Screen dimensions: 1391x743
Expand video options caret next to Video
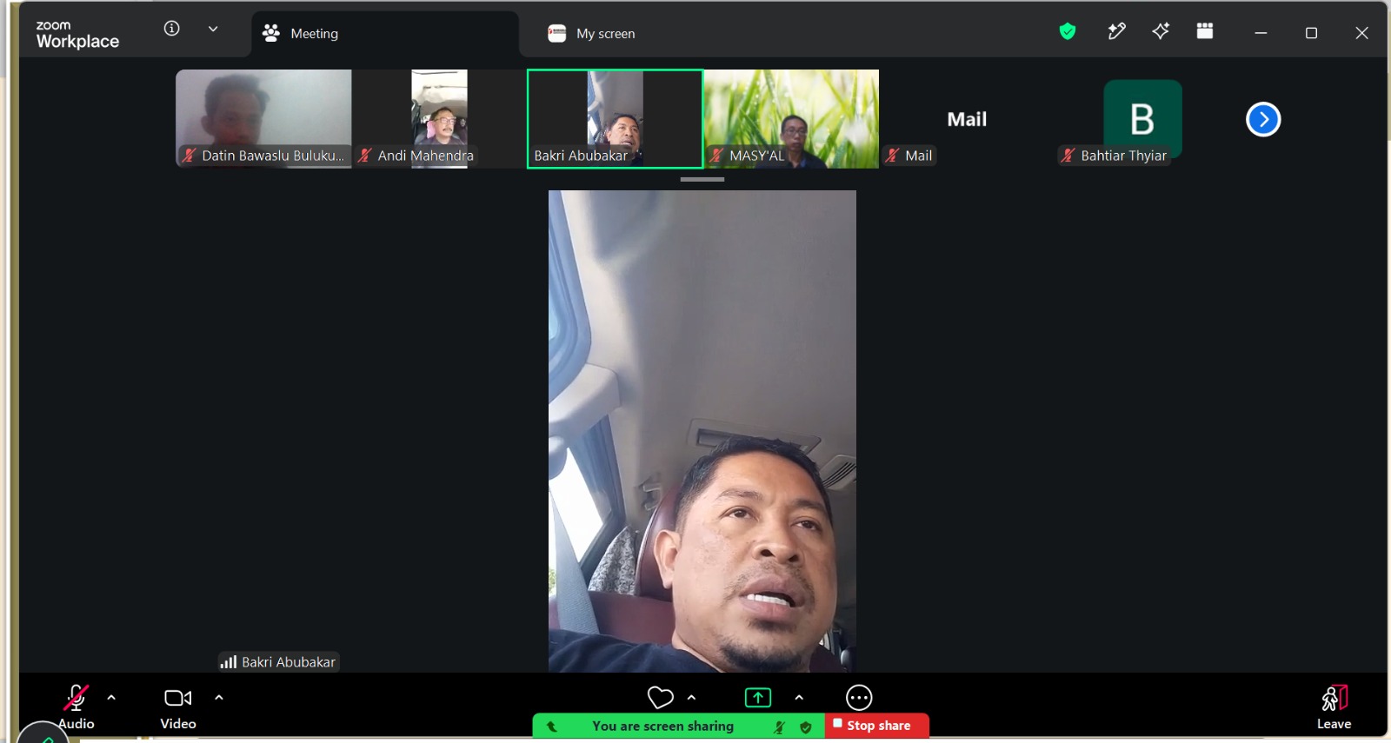click(219, 697)
